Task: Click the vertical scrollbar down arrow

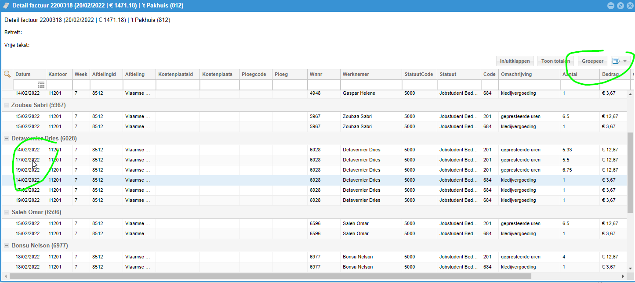Action: (x=631, y=268)
